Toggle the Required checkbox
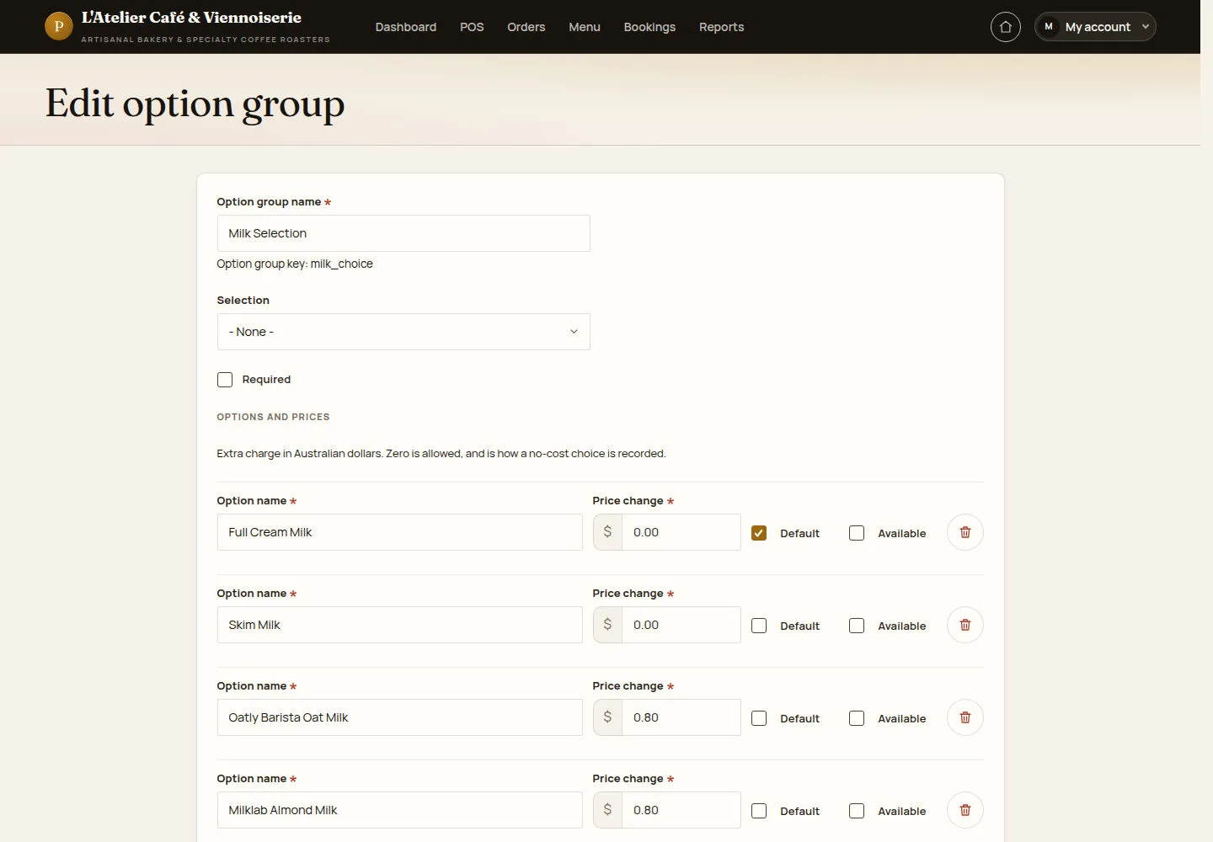1213x842 pixels. click(x=225, y=380)
